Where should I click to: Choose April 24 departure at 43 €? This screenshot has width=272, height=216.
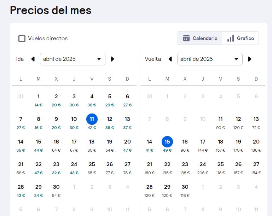(x=74, y=168)
